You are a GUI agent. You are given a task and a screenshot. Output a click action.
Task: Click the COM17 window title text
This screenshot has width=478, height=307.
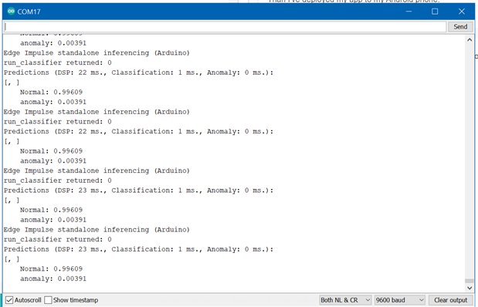(29, 12)
